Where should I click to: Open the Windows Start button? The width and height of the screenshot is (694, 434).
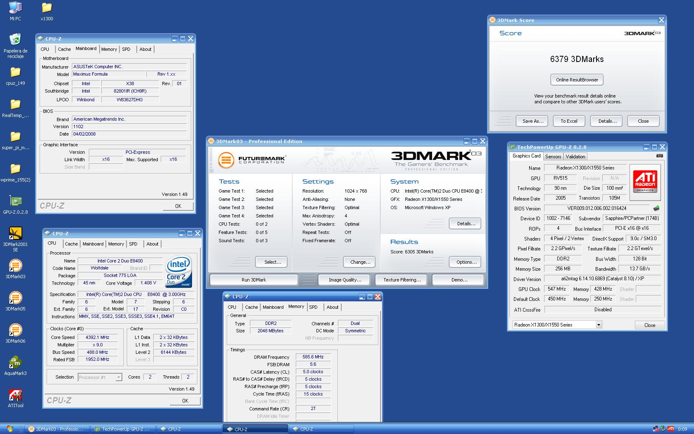pyautogui.click(x=9, y=429)
